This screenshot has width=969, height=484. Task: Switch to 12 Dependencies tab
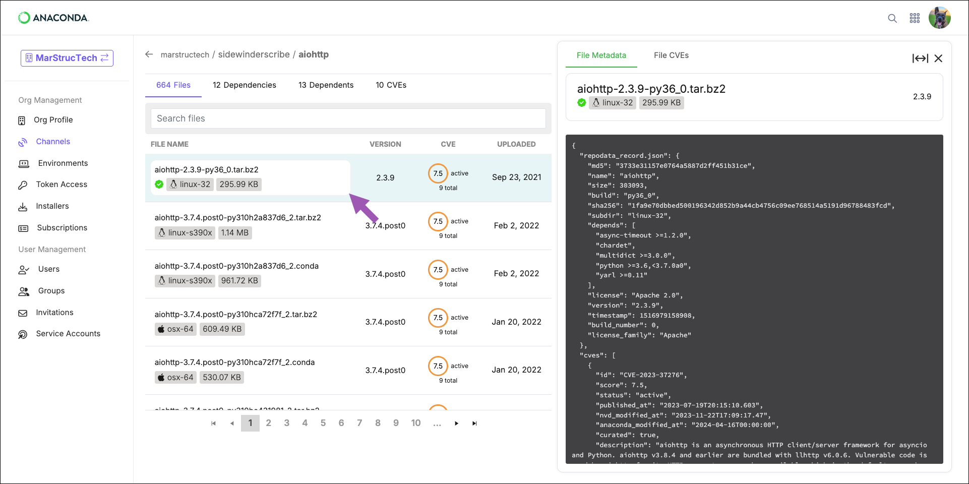(x=245, y=85)
